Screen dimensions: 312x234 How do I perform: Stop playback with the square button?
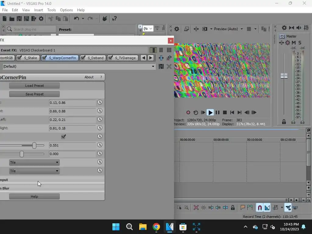[x=225, y=113]
